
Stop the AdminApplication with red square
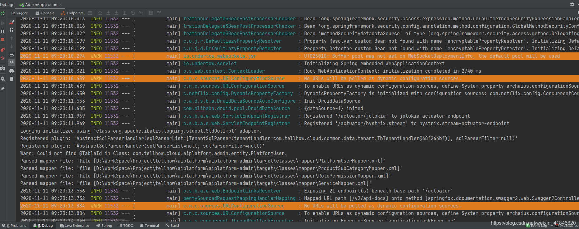click(2, 40)
